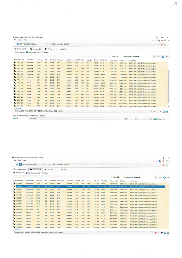Open the fullTS (0:1) link in status bar
Screen dimensions: 182x258
click(16, 118)
